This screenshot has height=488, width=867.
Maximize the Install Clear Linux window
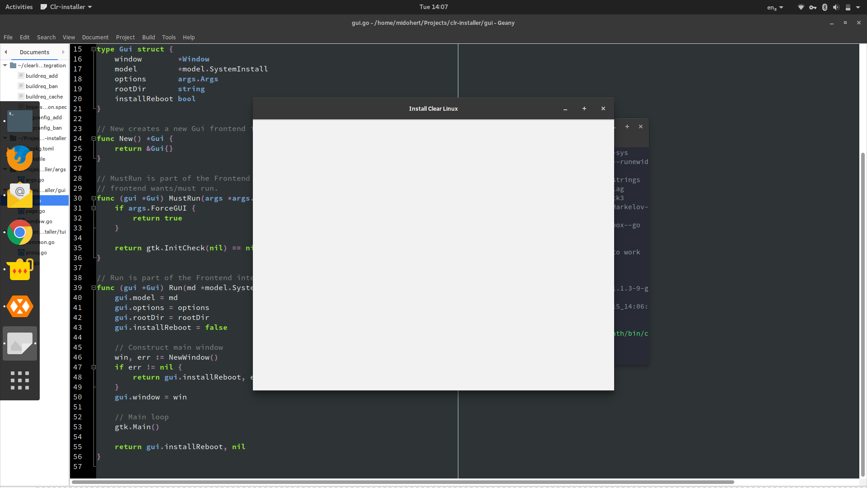[x=584, y=109]
